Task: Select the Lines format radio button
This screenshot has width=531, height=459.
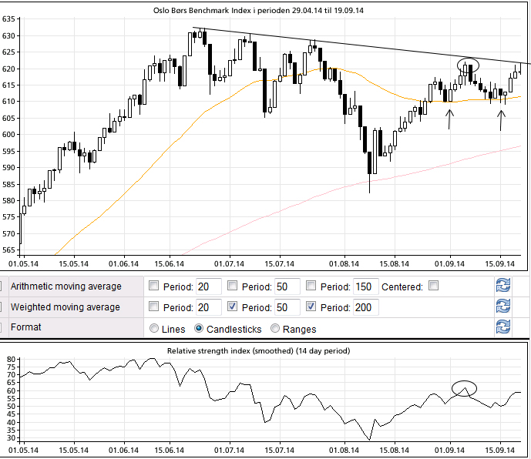Action: (153, 328)
